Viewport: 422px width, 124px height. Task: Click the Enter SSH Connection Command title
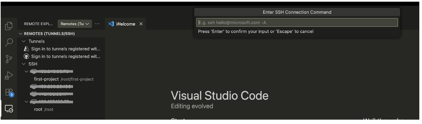click(x=297, y=12)
